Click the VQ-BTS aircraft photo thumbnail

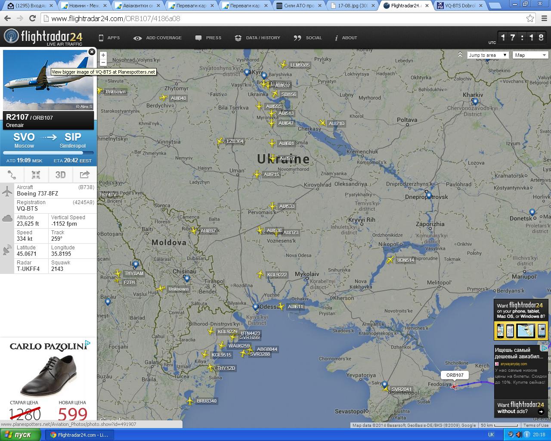[x=48, y=80]
